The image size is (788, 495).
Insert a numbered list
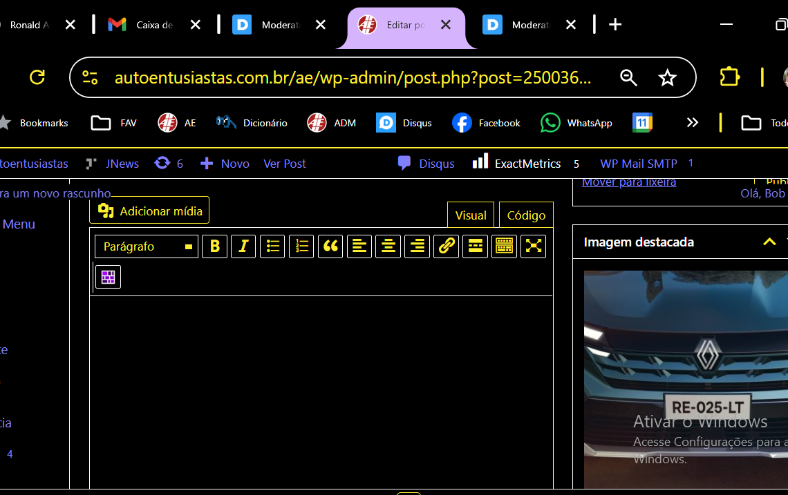tap(301, 246)
